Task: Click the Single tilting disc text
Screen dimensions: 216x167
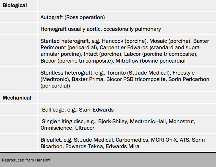Action: pos(63,121)
